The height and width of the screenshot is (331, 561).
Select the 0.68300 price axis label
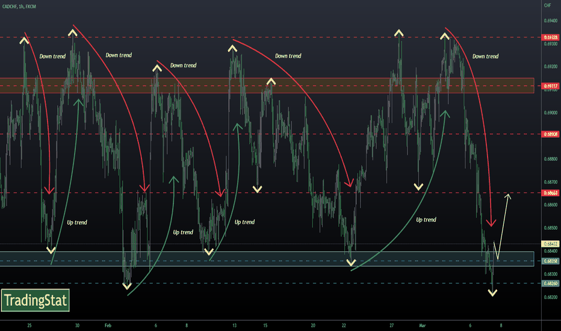click(x=551, y=274)
